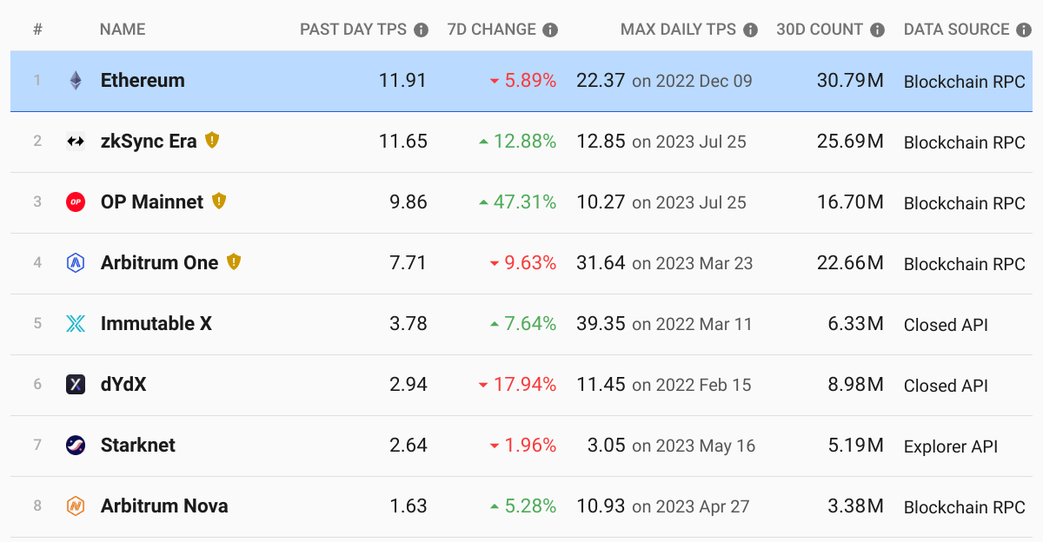This screenshot has width=1043, height=542.
Task: Click info icon beside Max Daily TPS
Action: click(750, 30)
